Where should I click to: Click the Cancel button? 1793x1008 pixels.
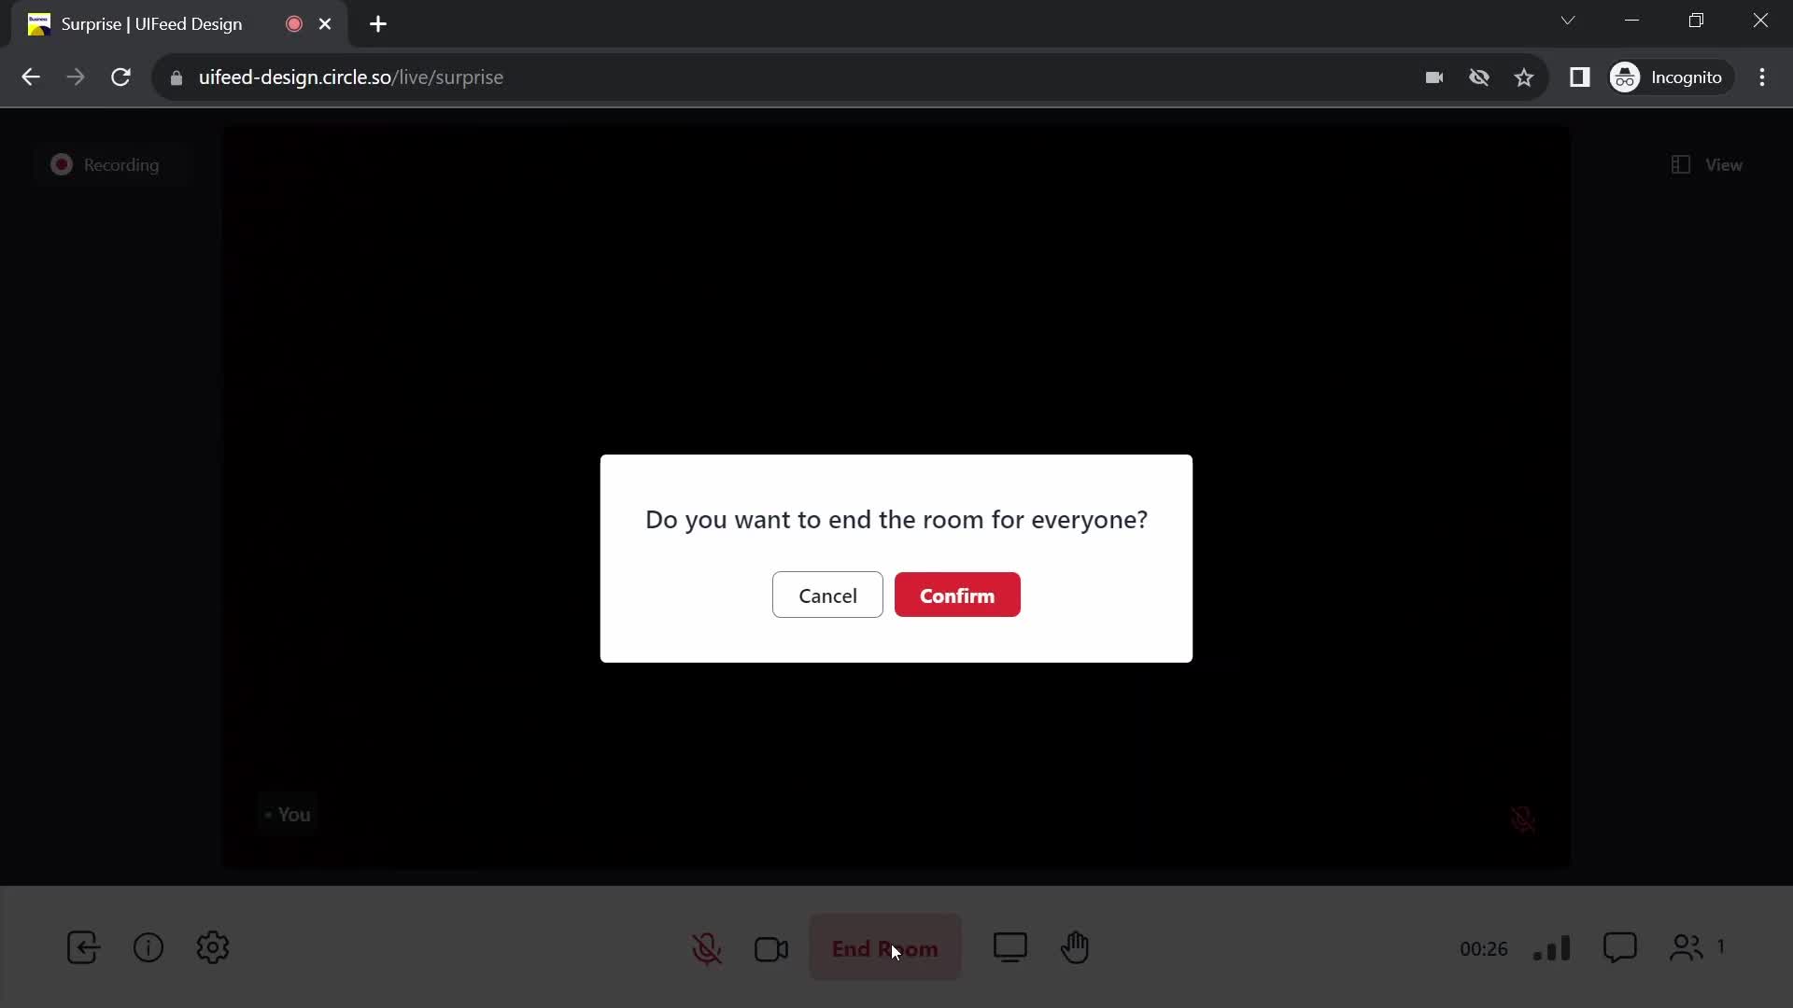point(827,595)
